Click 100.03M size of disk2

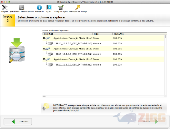click(118, 49)
